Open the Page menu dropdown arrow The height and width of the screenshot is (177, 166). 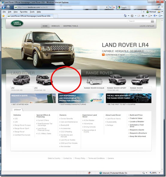[152, 16]
